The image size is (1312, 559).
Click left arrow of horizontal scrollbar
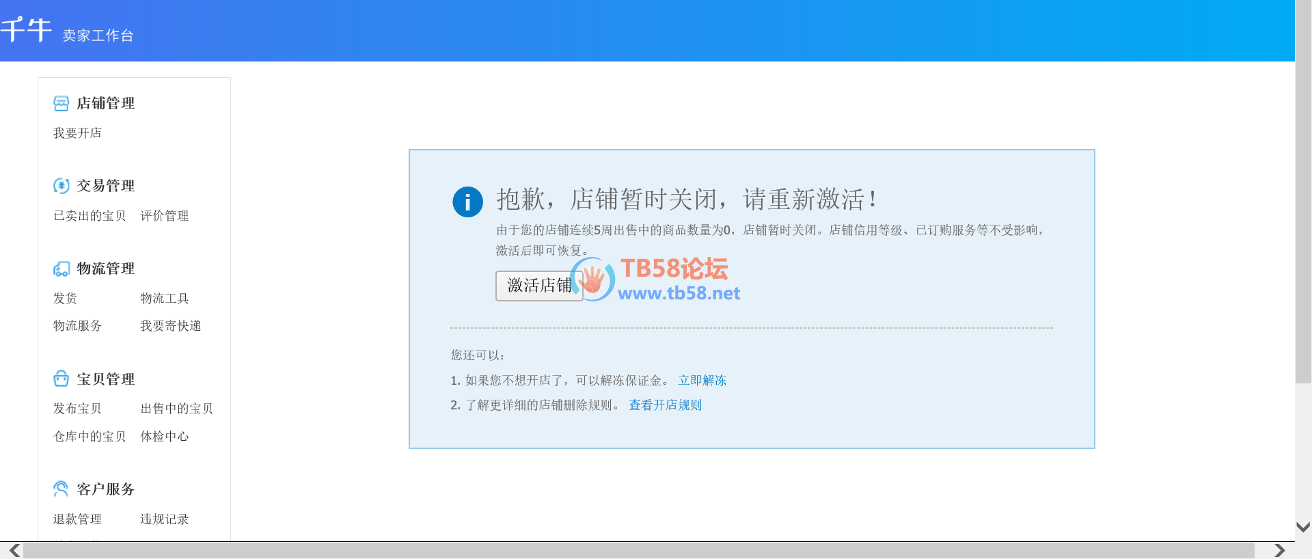coord(14,551)
